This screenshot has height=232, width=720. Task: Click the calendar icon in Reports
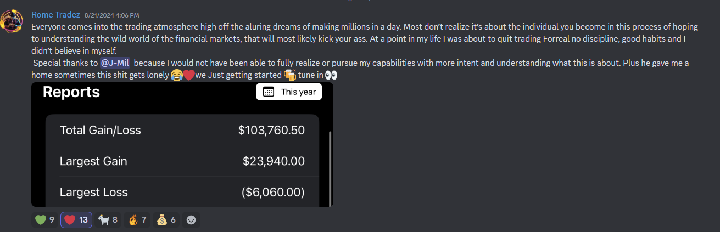pyautogui.click(x=269, y=92)
